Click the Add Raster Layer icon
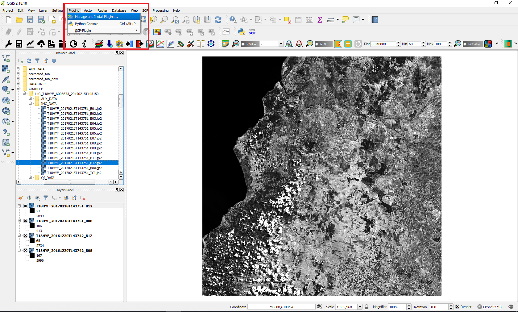 [6, 69]
